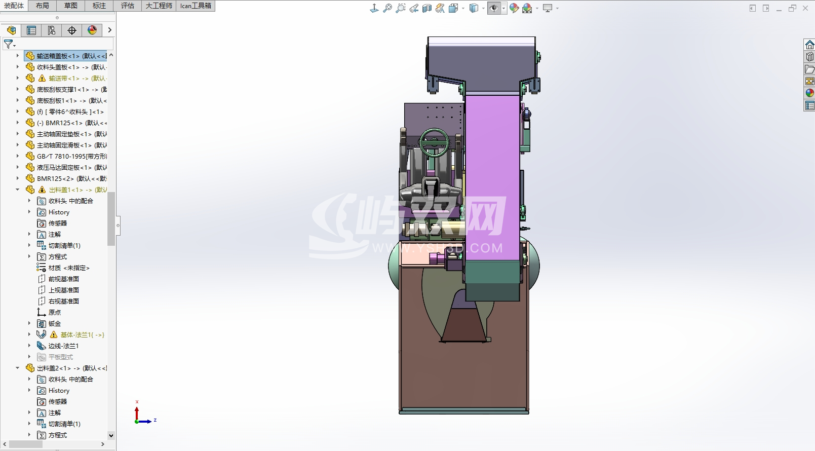Image resolution: width=815 pixels, height=451 pixels.
Task: Click the View Orientation cube icon
Action: point(453,8)
